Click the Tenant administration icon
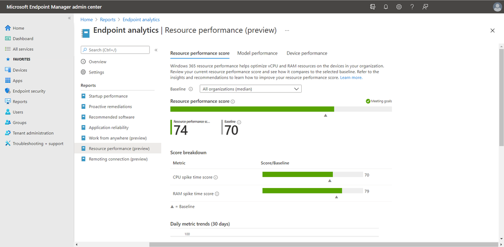 click(x=8, y=133)
